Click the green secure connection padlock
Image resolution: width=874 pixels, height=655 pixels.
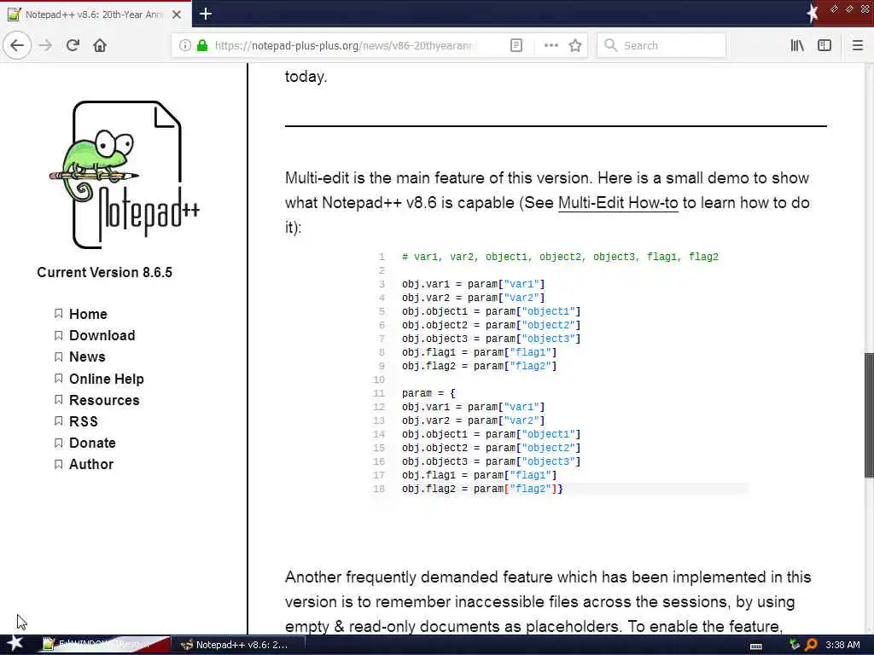[x=202, y=45]
